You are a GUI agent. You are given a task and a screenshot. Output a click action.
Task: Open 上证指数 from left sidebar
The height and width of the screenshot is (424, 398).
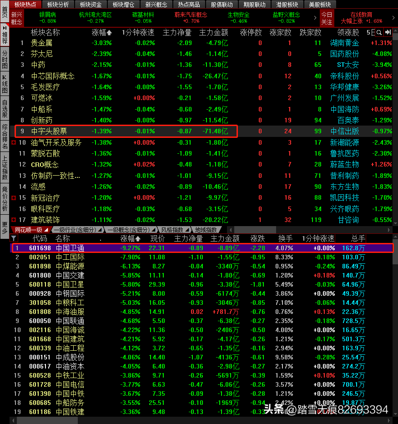point(5,167)
